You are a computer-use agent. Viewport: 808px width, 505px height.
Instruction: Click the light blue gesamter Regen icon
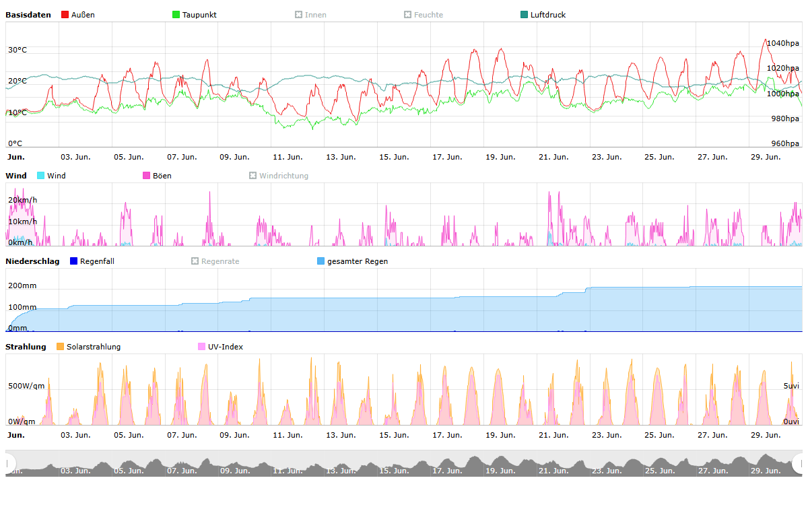pos(321,261)
